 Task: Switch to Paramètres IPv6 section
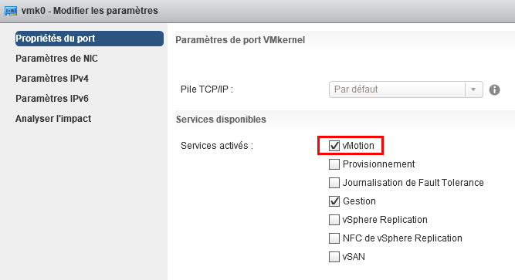coord(52,99)
